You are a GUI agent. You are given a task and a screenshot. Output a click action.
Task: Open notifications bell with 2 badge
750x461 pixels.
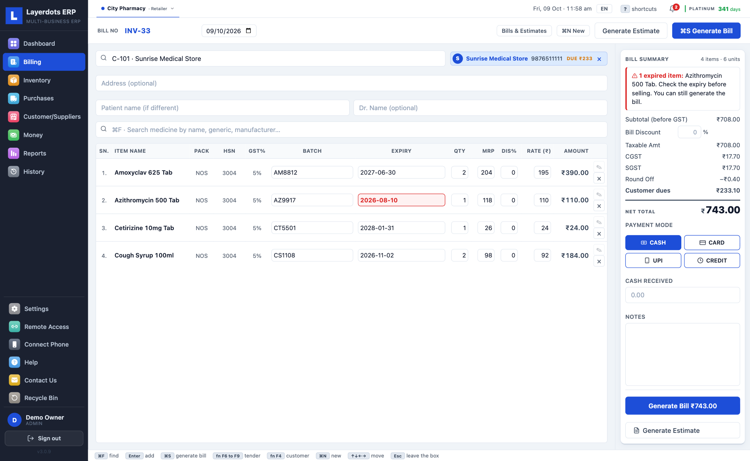tap(673, 9)
